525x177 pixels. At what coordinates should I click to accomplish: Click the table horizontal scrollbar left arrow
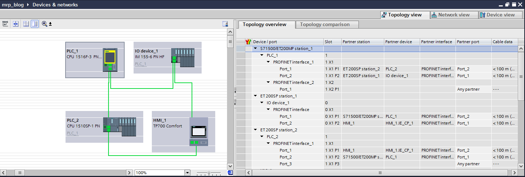tap(249, 173)
